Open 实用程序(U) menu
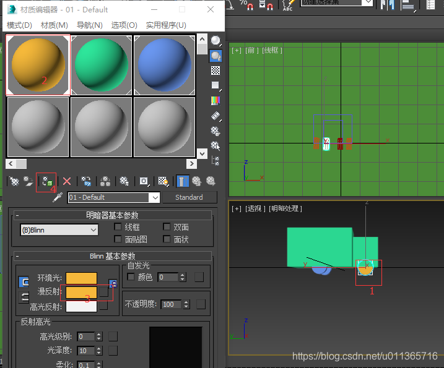Viewport: 444px width, 368px height. (166, 25)
